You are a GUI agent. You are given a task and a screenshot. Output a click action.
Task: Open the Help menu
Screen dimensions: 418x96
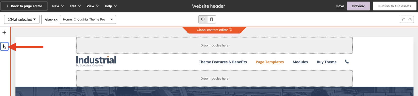point(111,6)
